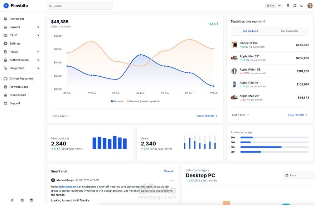This screenshot has height=205, width=315.
Task: Open statistics Last 7 days dropdown
Action: point(241,115)
